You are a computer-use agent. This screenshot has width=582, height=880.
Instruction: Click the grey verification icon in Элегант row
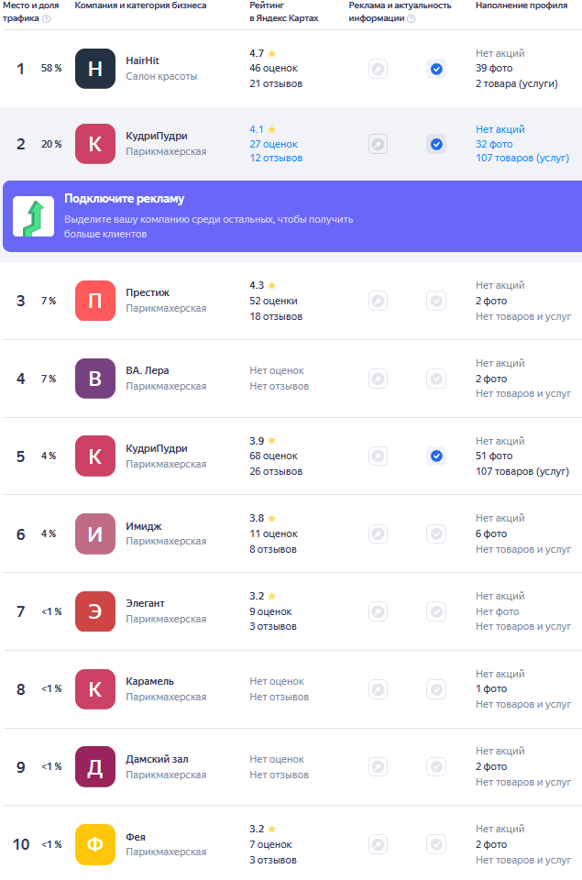[436, 611]
